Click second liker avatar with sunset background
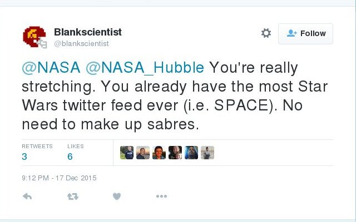Image resolution: width=356 pixels, height=222 pixels. (x=143, y=153)
